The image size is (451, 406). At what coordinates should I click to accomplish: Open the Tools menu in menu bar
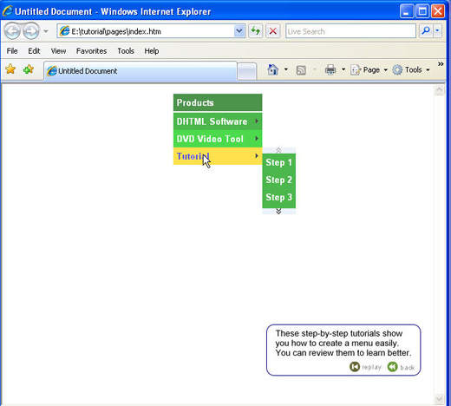coord(126,51)
